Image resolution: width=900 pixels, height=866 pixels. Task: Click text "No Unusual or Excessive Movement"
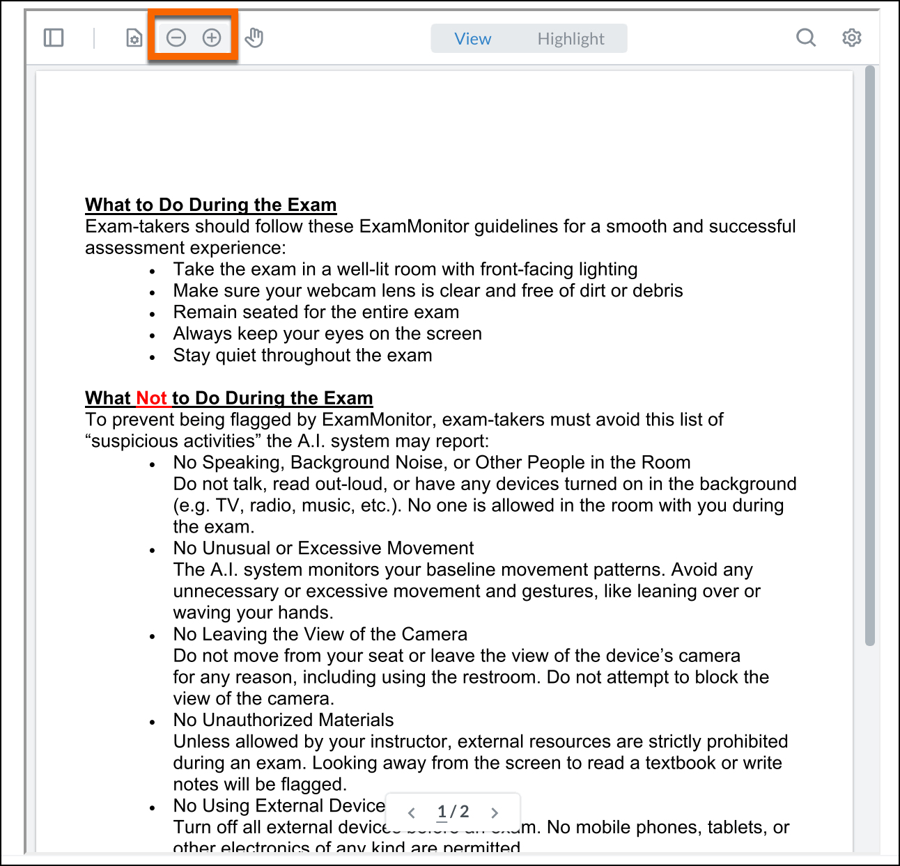[324, 548]
